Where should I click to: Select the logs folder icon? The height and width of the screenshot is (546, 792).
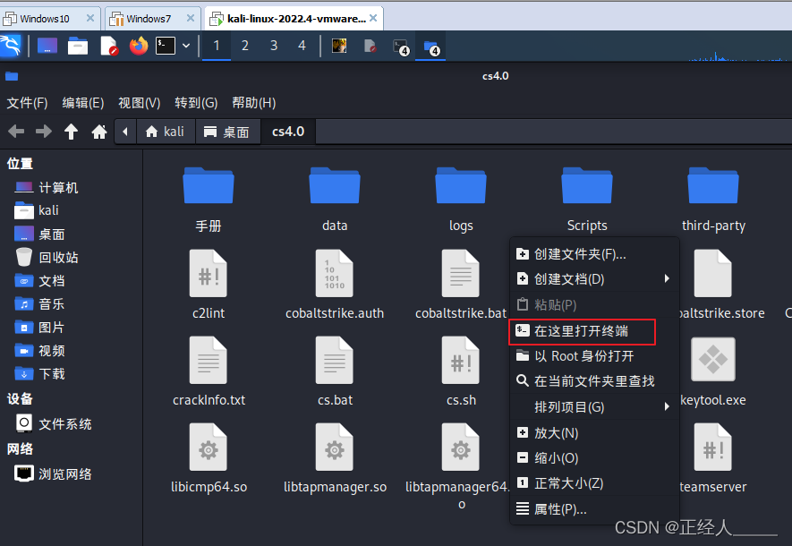tap(461, 186)
